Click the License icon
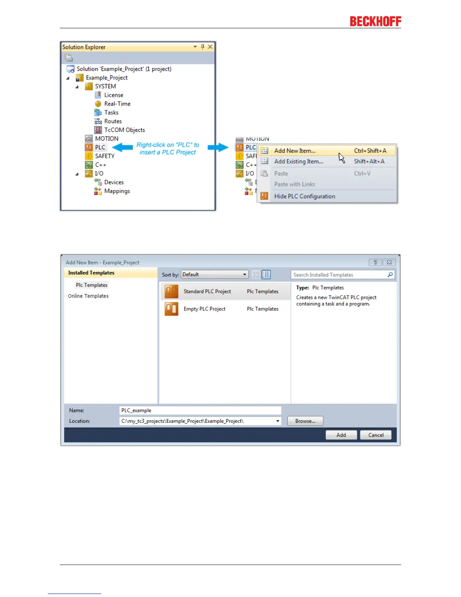The height and width of the screenshot is (597, 461). [98, 95]
